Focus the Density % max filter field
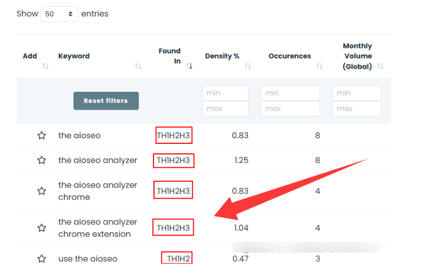Image resolution: width=439 pixels, height=277 pixels. [225, 109]
